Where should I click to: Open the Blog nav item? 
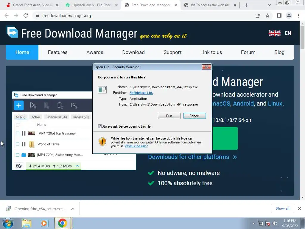[279, 52]
